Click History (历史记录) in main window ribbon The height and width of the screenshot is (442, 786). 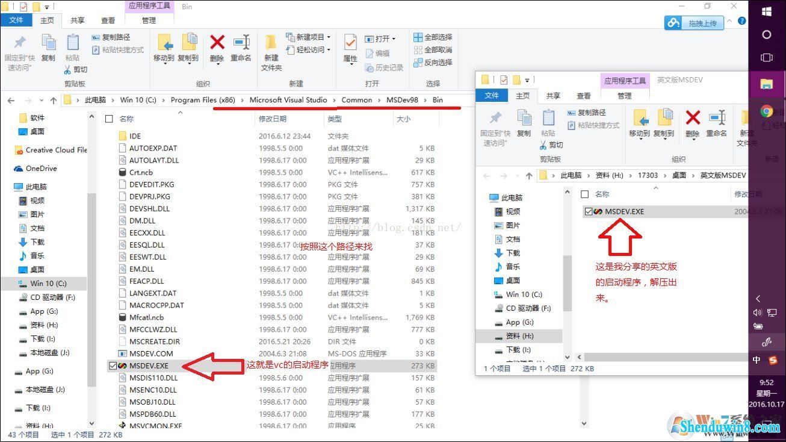coord(384,67)
